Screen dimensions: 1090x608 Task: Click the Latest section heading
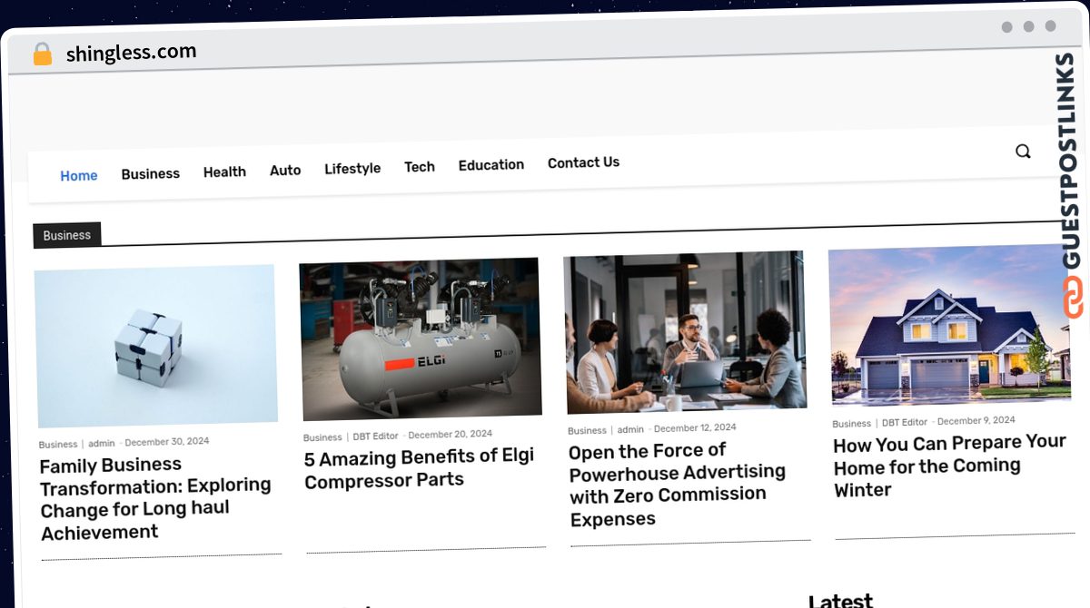(840, 601)
